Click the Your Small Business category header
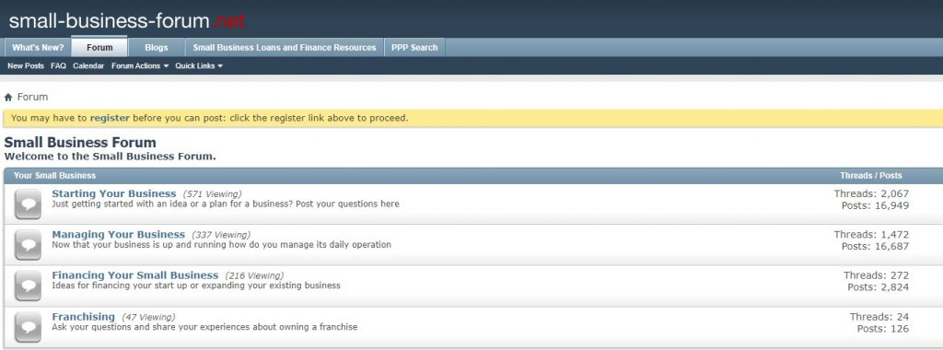This screenshot has width=943, height=350. (x=54, y=176)
